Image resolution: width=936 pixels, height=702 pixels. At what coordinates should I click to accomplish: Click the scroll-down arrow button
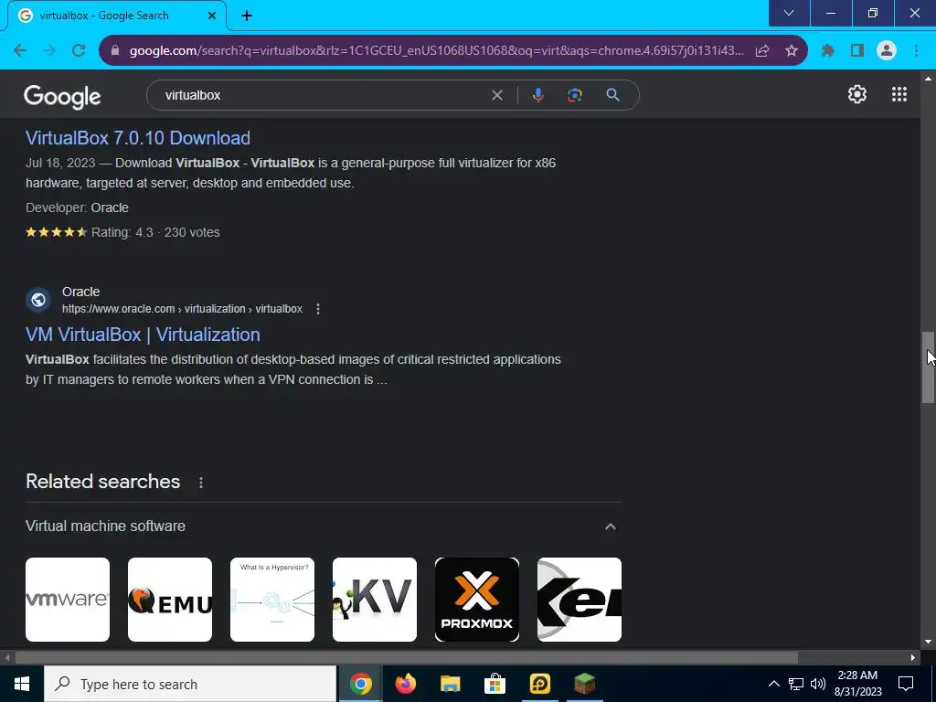coord(928,642)
